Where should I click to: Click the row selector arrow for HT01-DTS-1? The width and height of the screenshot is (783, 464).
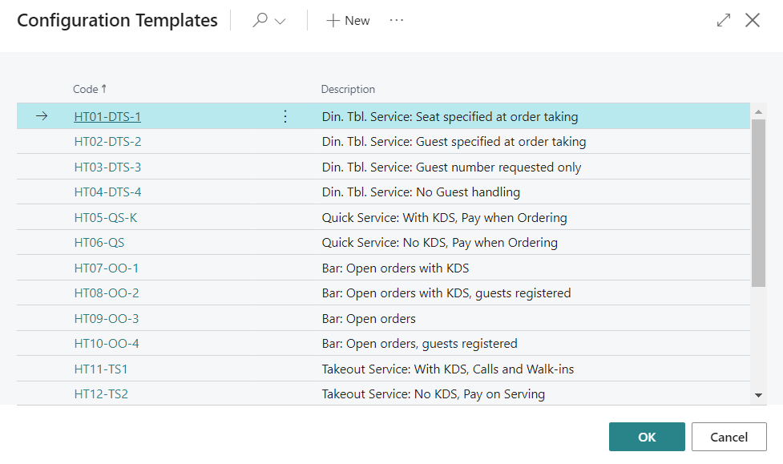(x=42, y=117)
